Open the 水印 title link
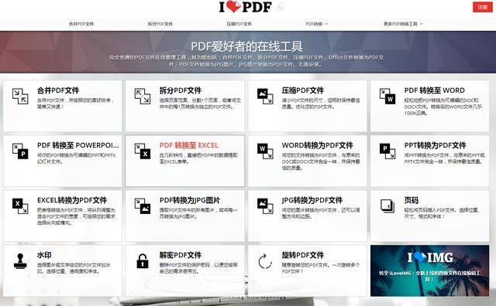Image resolution: width=496 pixels, height=306 pixels. click(44, 255)
